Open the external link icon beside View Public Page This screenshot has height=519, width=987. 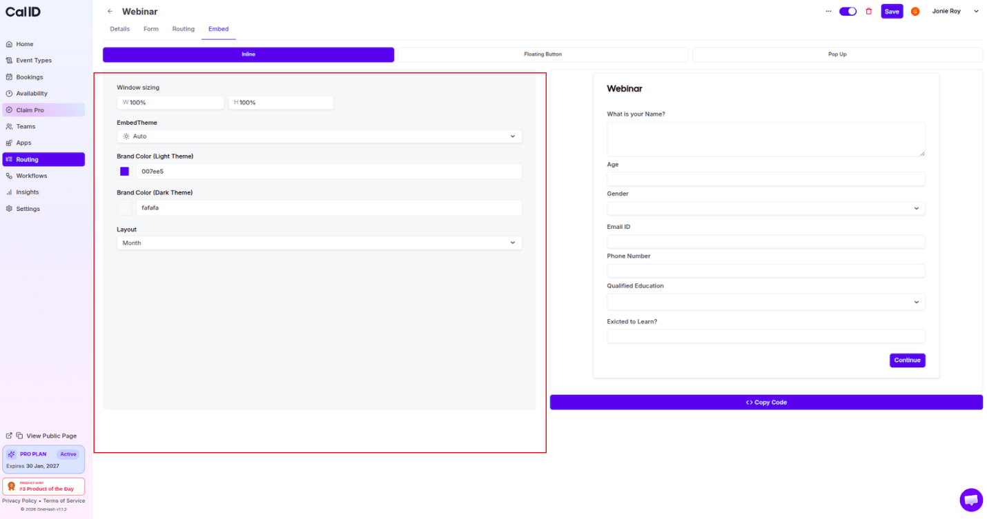(x=9, y=436)
